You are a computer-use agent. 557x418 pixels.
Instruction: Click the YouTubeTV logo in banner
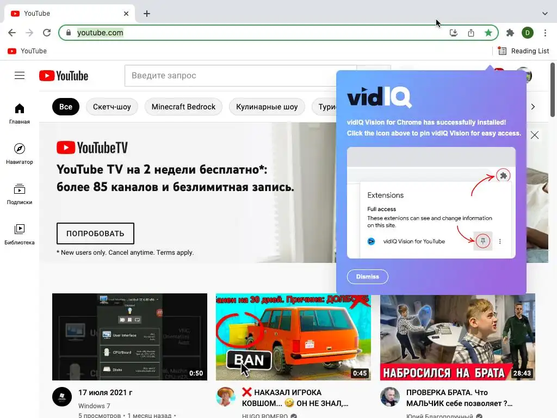coord(92,147)
